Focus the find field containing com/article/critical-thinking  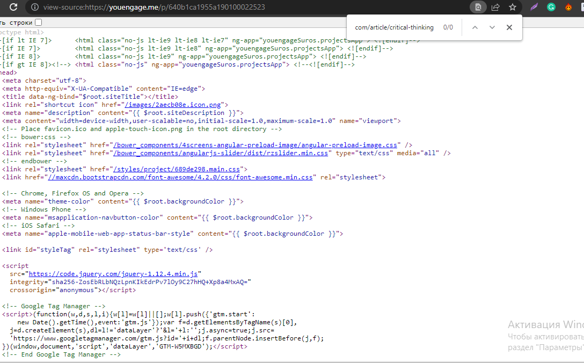point(394,27)
